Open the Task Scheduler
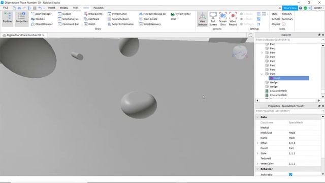The height and width of the screenshot is (183, 325). 118,19
